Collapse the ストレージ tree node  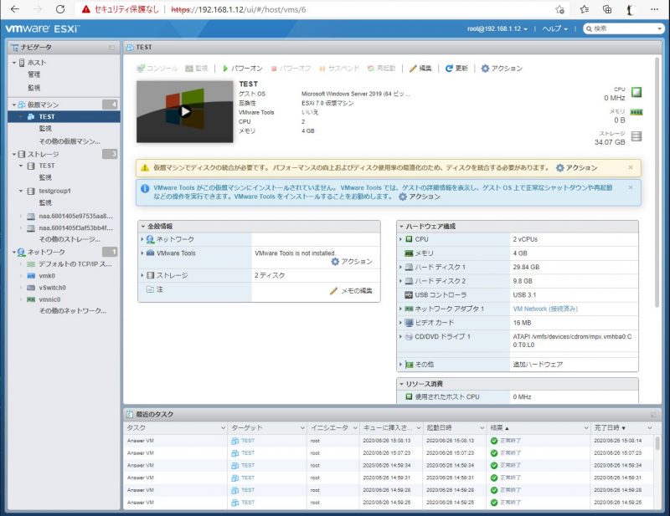[14, 154]
